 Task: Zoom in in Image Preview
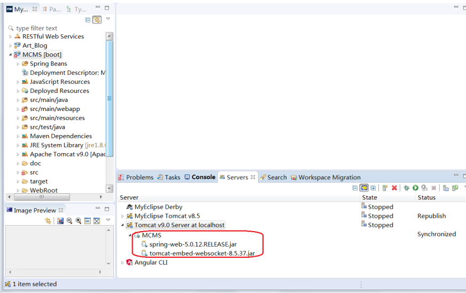coord(79,221)
